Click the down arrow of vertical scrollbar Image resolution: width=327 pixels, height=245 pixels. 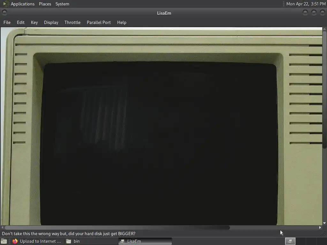click(x=324, y=223)
